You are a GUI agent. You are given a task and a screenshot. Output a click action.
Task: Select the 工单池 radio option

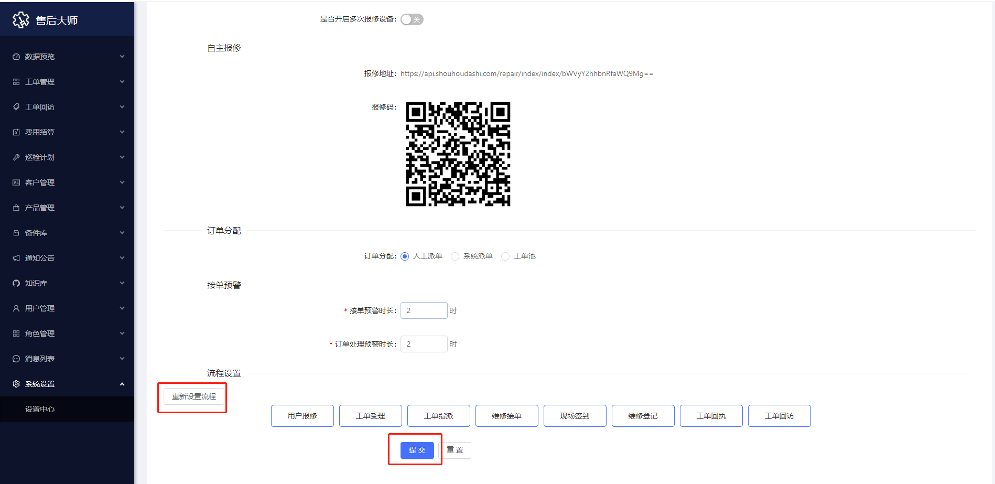pyautogui.click(x=505, y=256)
